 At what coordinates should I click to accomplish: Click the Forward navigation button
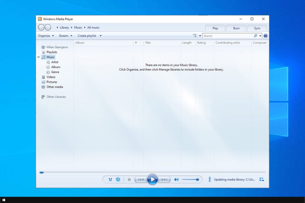48,28
